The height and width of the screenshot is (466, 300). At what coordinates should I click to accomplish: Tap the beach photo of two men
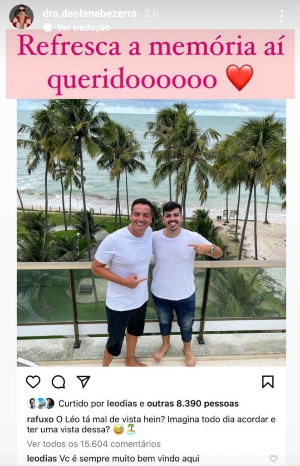152,233
